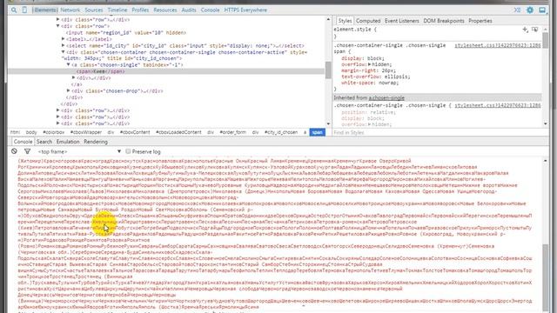Viewport: 557px width, 313px height.
Task: Expand the overflow hidden property triangle
Action: tap(369, 64)
